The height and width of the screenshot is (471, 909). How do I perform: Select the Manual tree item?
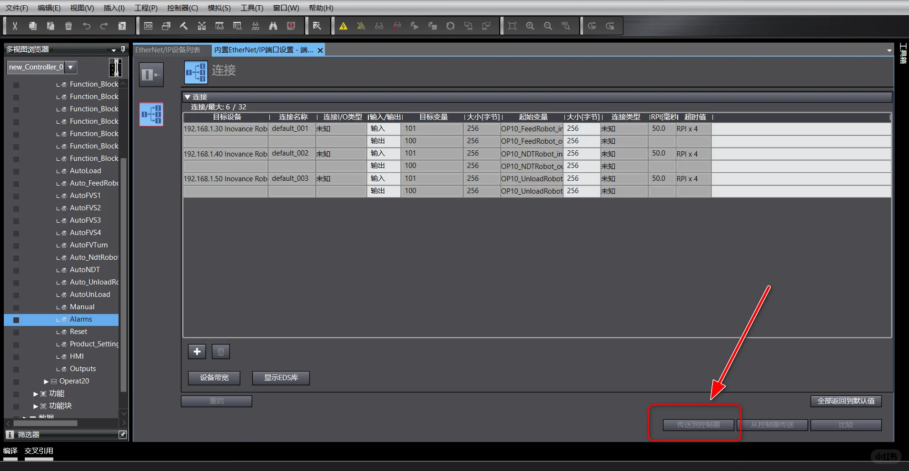point(82,307)
